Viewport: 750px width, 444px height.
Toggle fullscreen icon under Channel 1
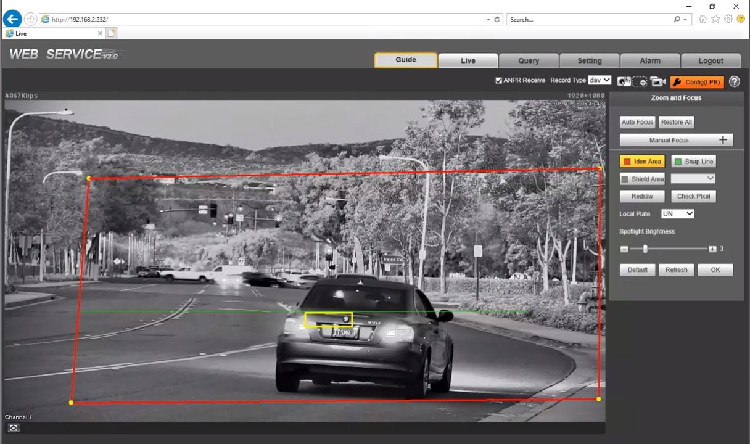pyautogui.click(x=14, y=428)
